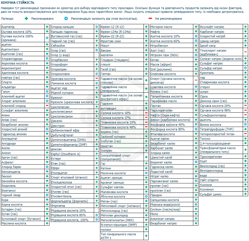Click the blue circle icon in the legend
249x241 pixels.
click(x=66, y=19)
